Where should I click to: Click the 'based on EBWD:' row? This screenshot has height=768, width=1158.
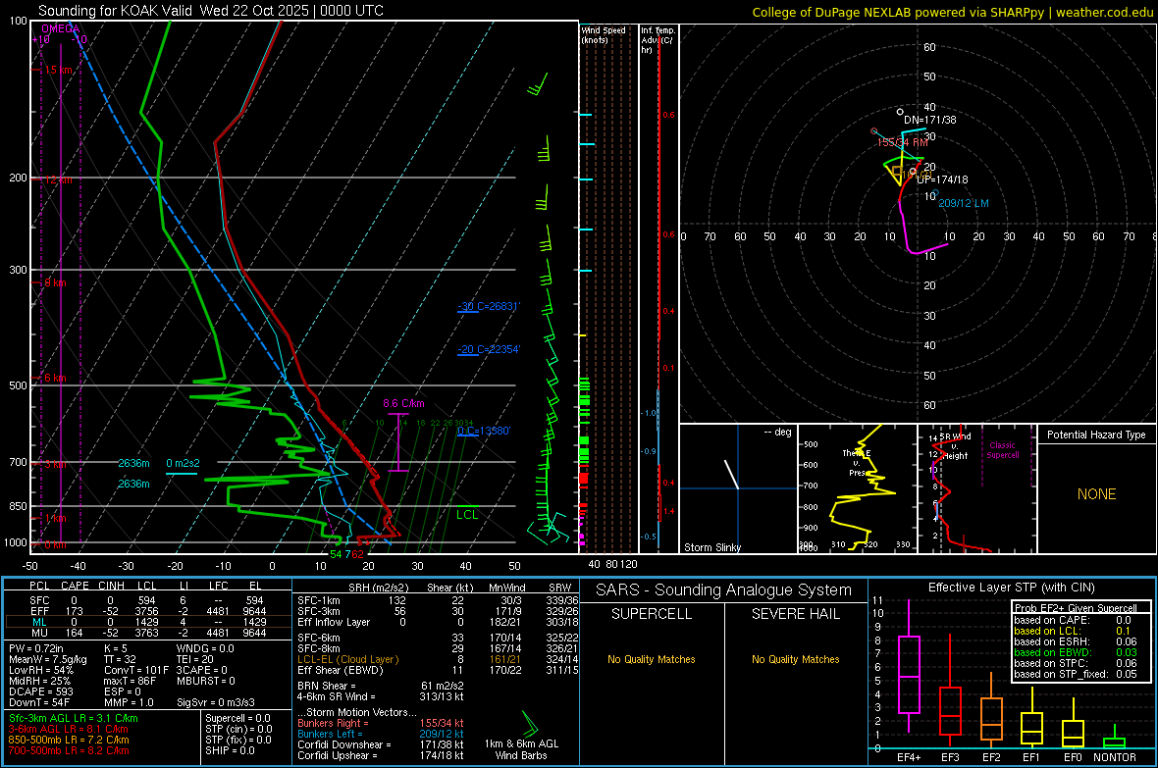coord(1076,653)
